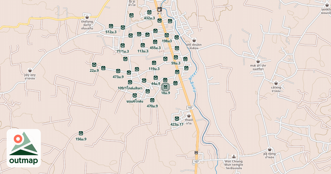Open the house marker labeled 432ม.3
This screenshot has width=331, height=174.
(x=149, y=12)
